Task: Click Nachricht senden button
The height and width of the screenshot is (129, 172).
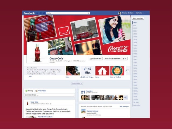Action: [x=113, y=59]
